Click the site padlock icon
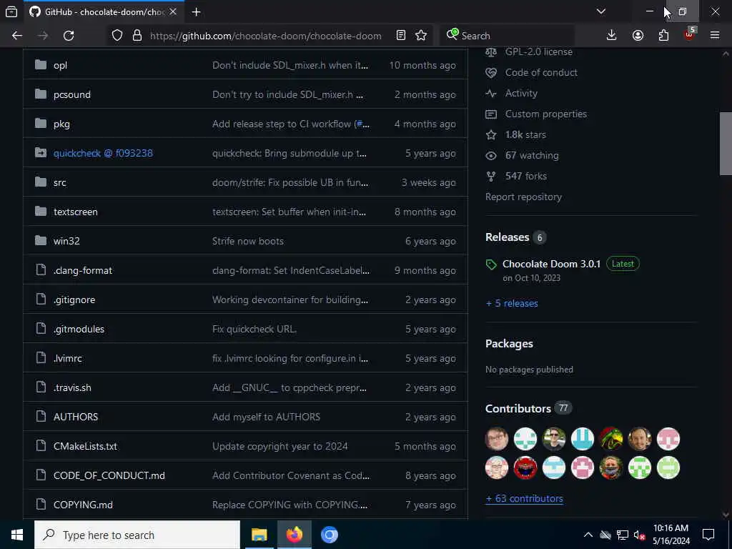 (x=137, y=36)
